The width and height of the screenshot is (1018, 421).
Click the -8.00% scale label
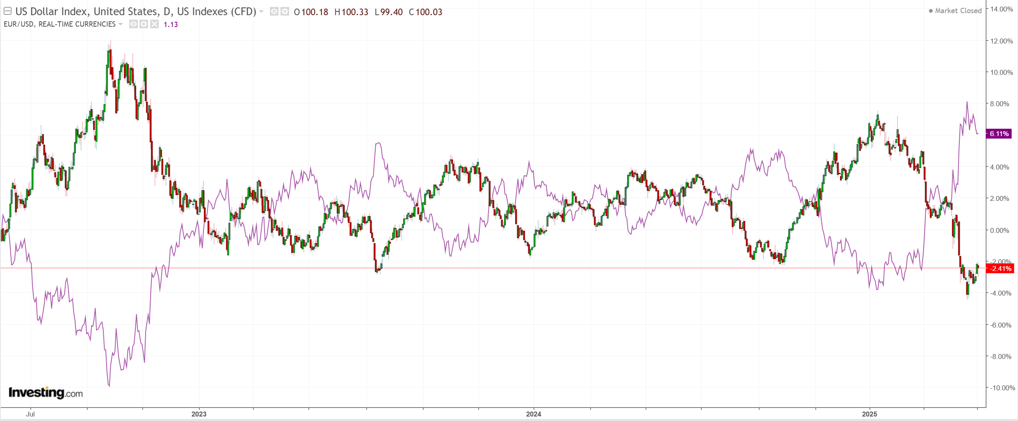[x=1000, y=357]
